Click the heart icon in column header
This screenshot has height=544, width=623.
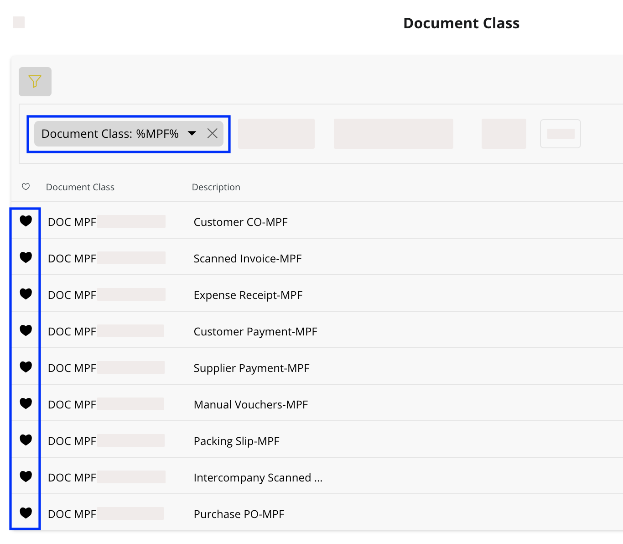26,187
